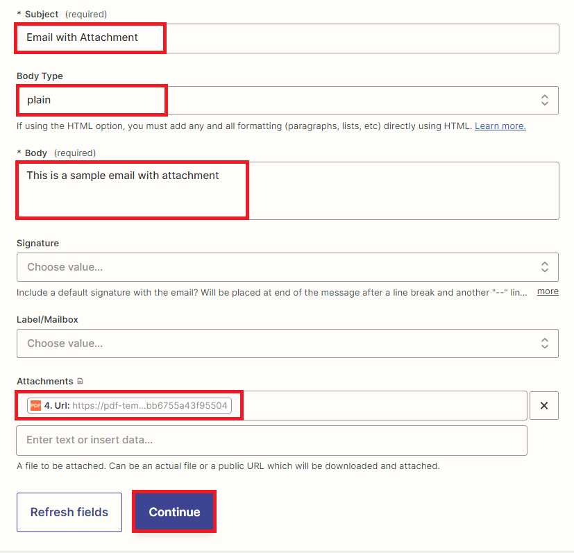Open the Signature value chooser
This screenshot has width=574, height=553.
pos(278,266)
